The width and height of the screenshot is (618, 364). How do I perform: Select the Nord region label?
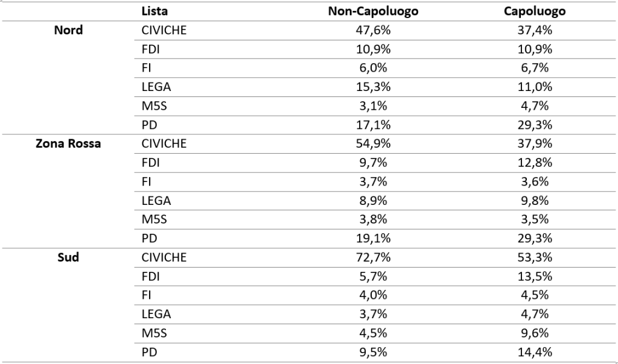click(68, 30)
